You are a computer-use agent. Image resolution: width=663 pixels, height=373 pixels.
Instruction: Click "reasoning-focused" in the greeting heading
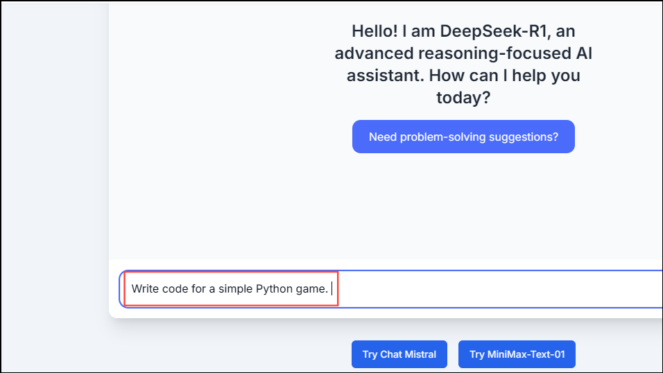tap(498, 53)
